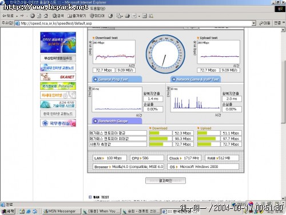Go to the Home page
The height and width of the screenshot is (215, 286).
click(x=46, y=16)
